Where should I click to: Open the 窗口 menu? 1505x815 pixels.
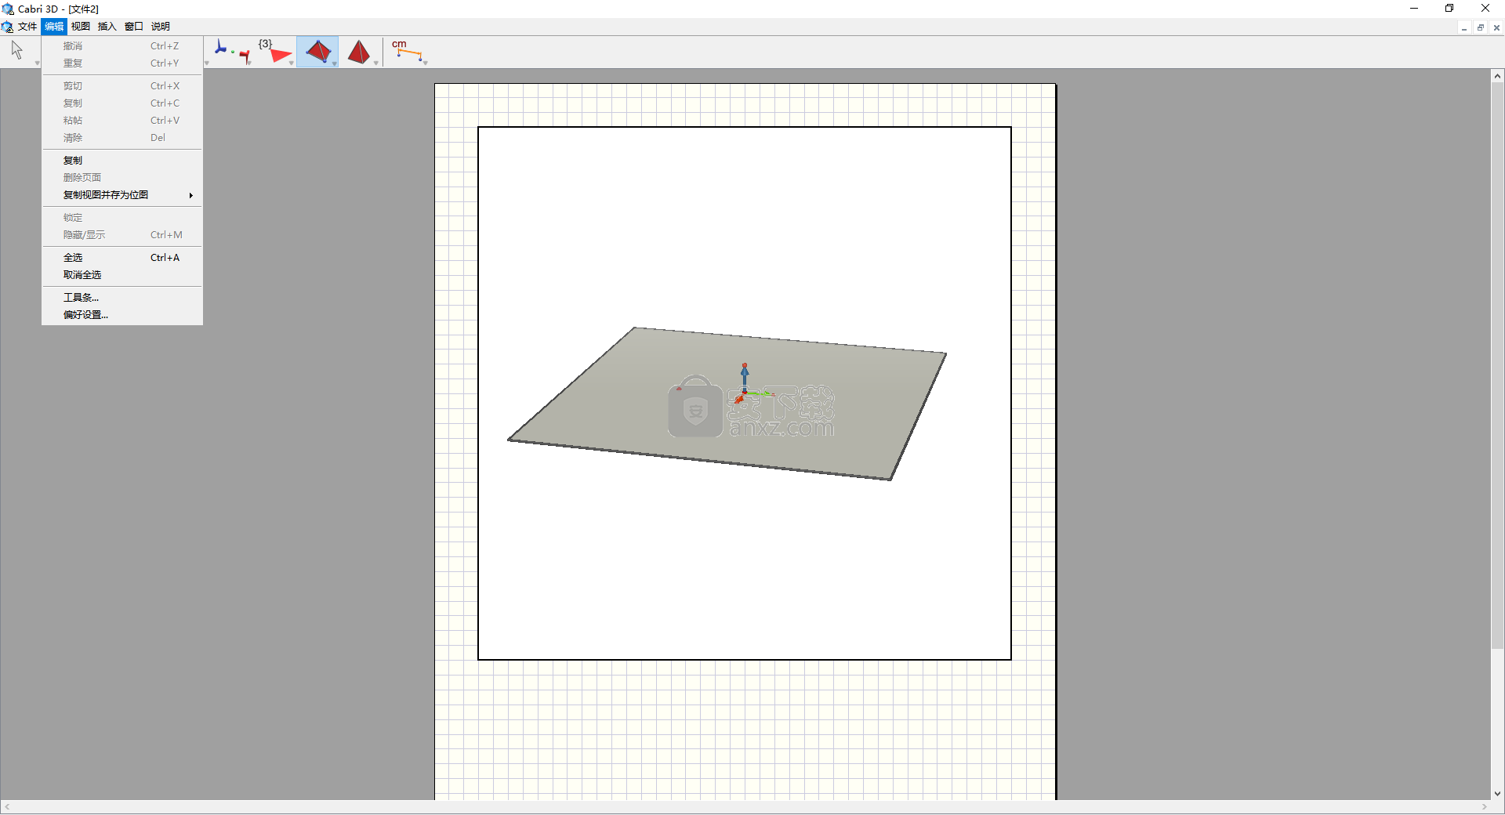pos(134,27)
